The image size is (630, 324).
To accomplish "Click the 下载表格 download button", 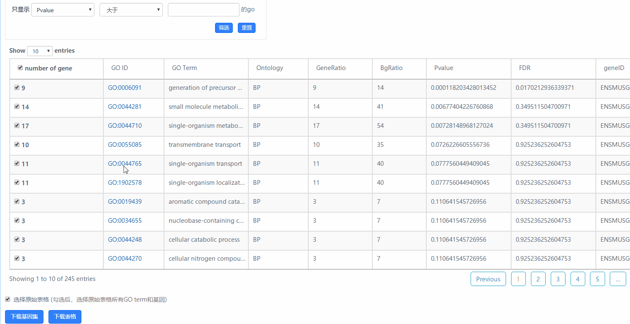I will 65,316.
